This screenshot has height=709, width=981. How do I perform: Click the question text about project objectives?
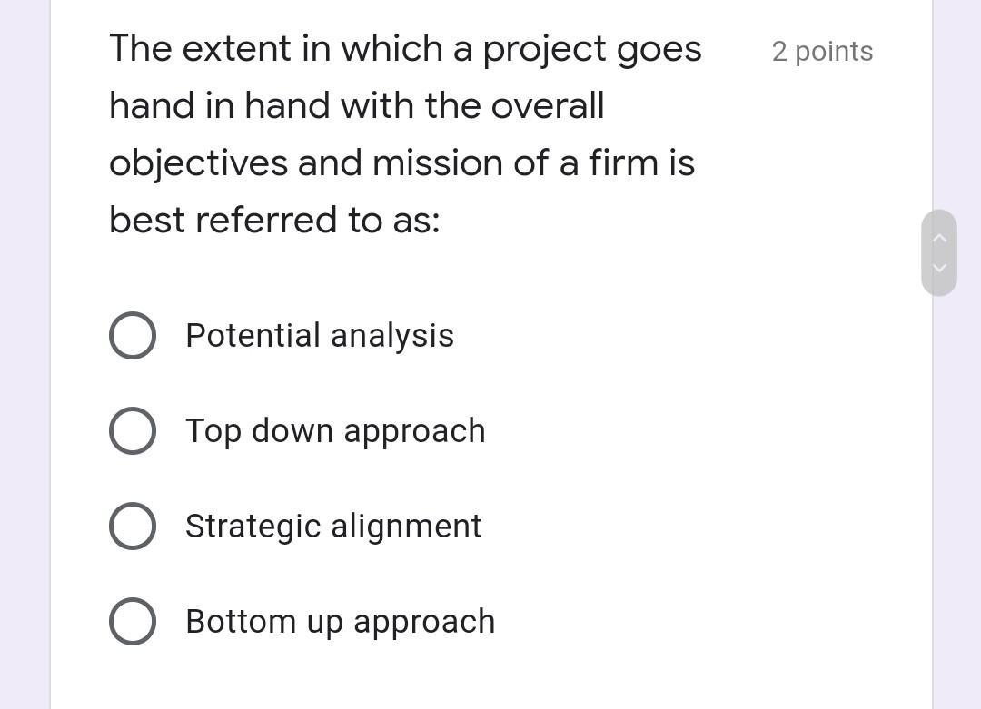405,133
